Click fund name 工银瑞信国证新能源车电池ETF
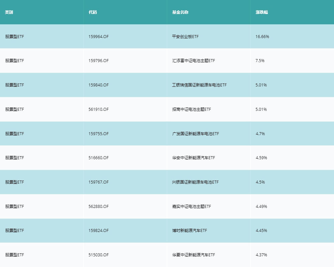The width and height of the screenshot is (334, 267). click(x=199, y=85)
